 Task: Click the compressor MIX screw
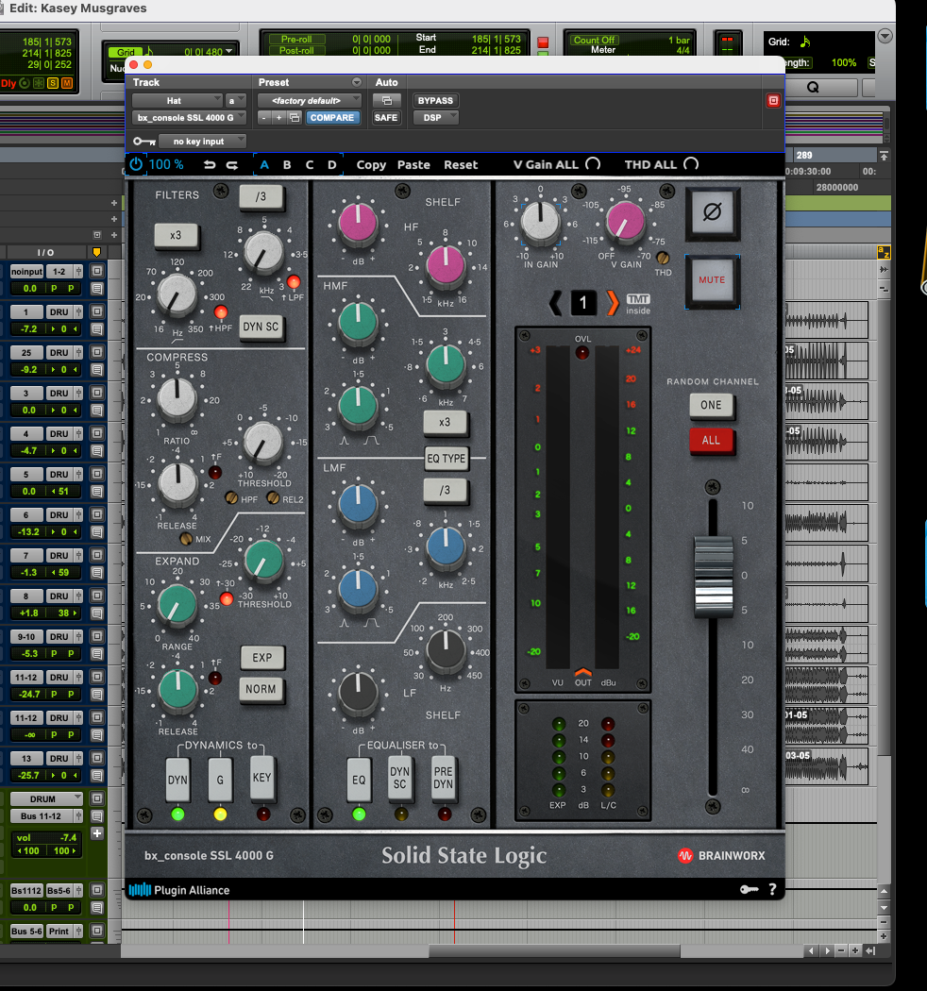point(186,539)
